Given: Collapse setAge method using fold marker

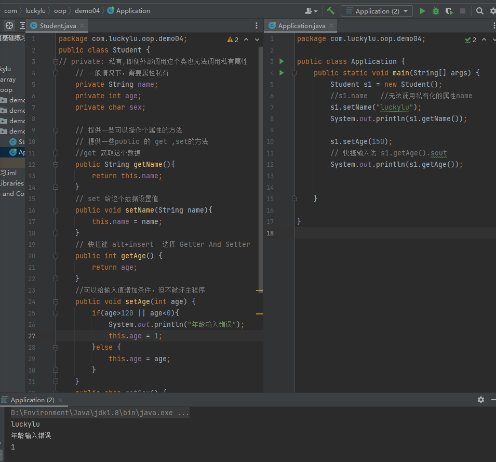Looking at the screenshot, I should point(56,301).
